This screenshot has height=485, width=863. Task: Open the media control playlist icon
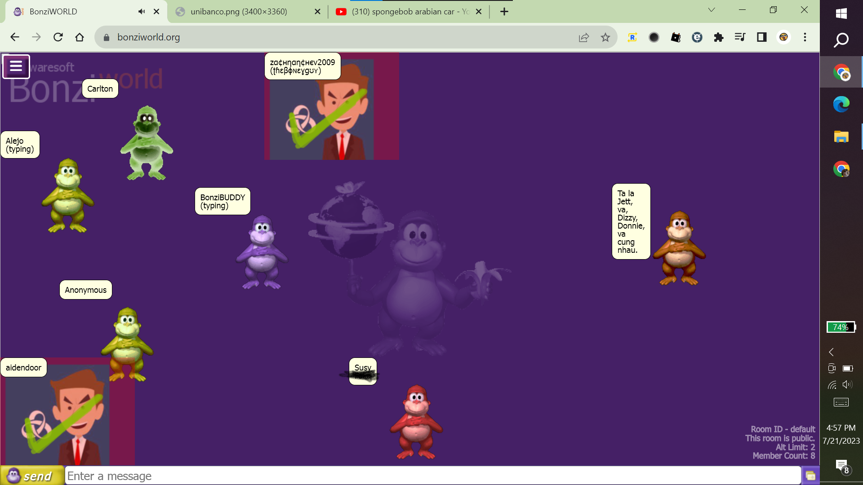(x=740, y=37)
